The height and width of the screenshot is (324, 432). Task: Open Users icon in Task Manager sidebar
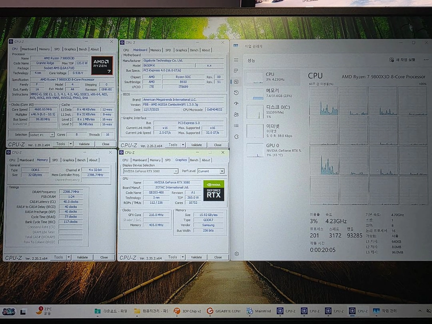point(236,114)
